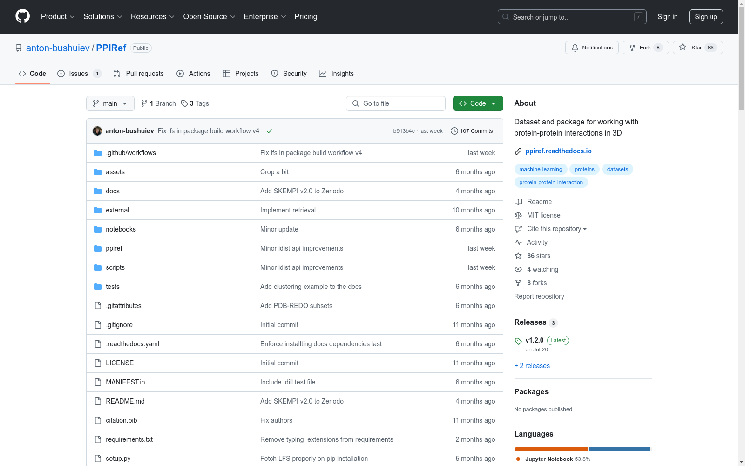Click the green commit status checkmark

(x=270, y=131)
